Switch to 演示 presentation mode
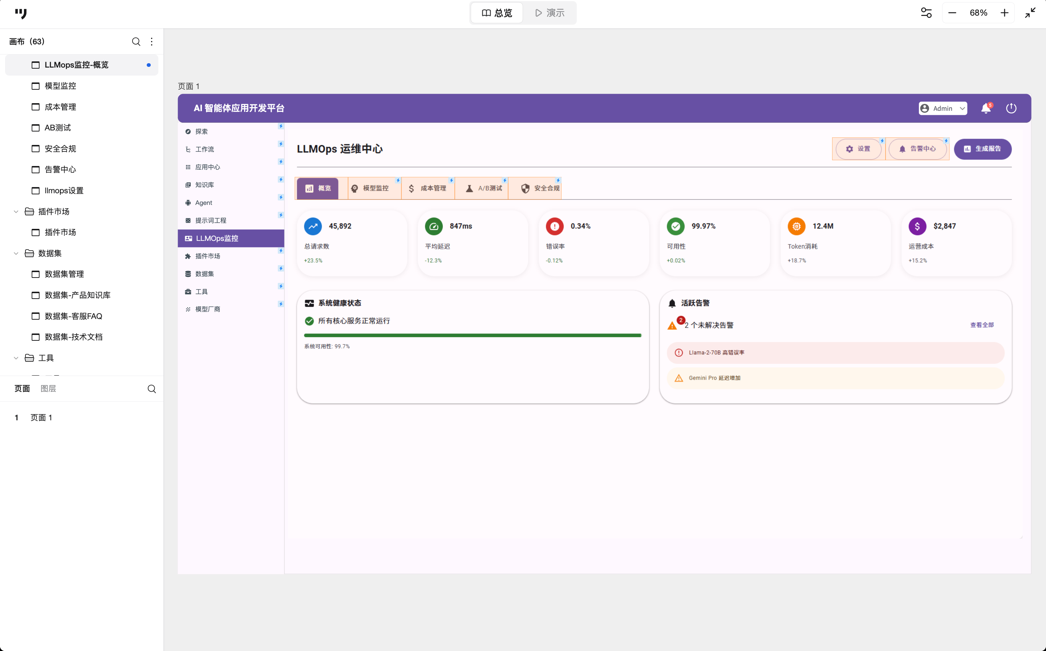Viewport: 1046px width, 651px height. point(550,13)
